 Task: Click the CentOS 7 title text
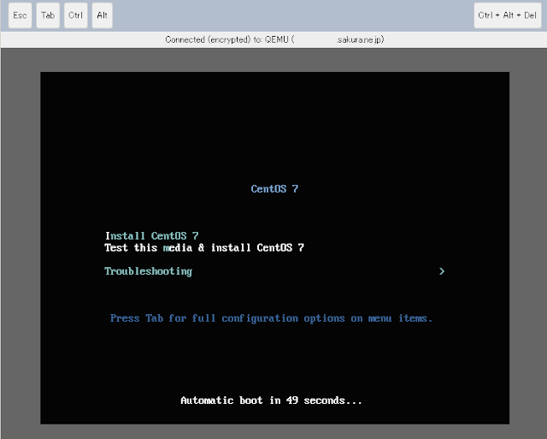pos(274,189)
